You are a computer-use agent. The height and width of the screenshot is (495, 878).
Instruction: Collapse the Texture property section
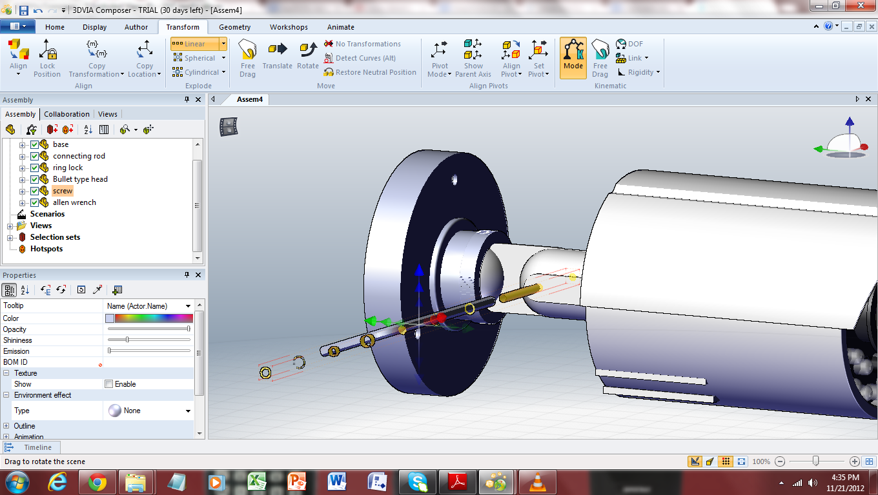(6, 373)
